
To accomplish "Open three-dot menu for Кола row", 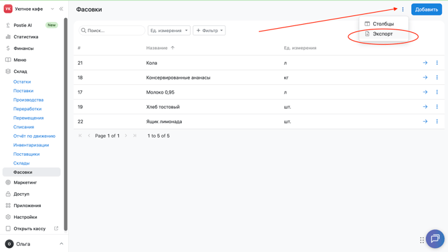I will (437, 63).
